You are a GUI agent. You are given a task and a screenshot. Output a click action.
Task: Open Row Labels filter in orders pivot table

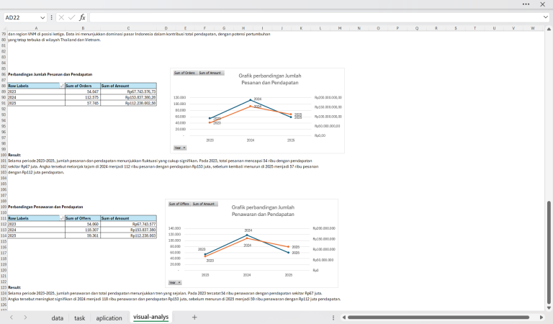coord(60,86)
